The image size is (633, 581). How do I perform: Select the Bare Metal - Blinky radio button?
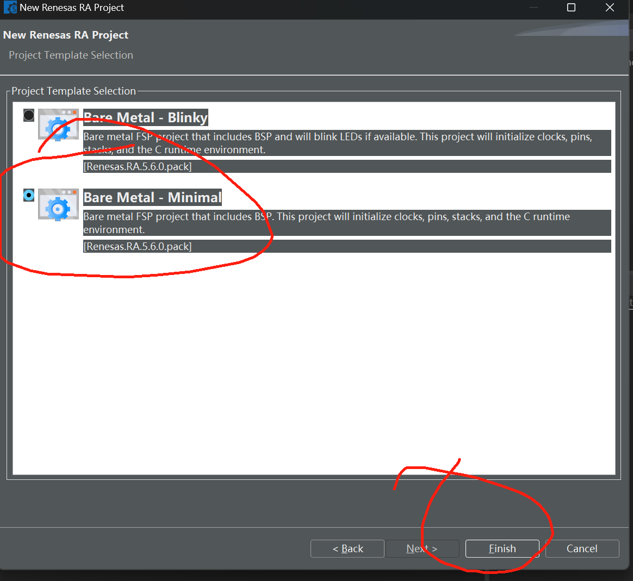pyautogui.click(x=29, y=115)
